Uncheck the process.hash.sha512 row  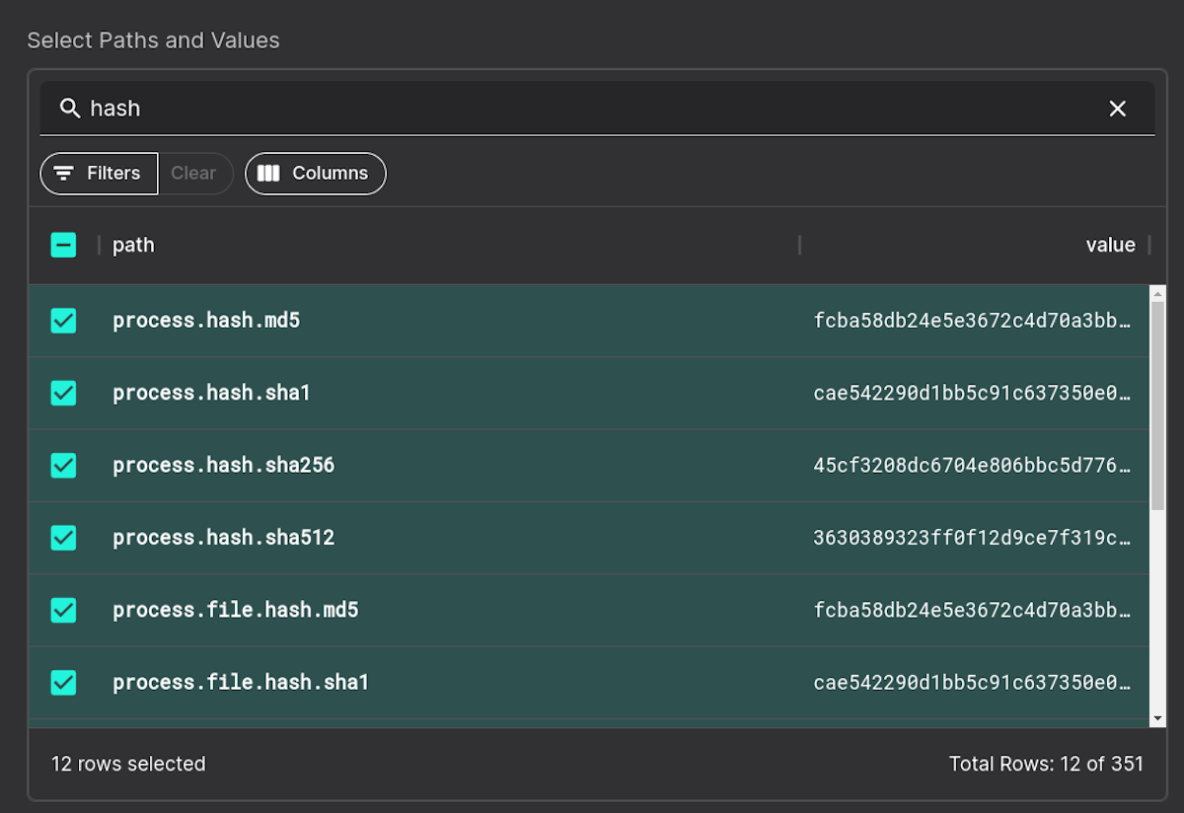click(63, 538)
